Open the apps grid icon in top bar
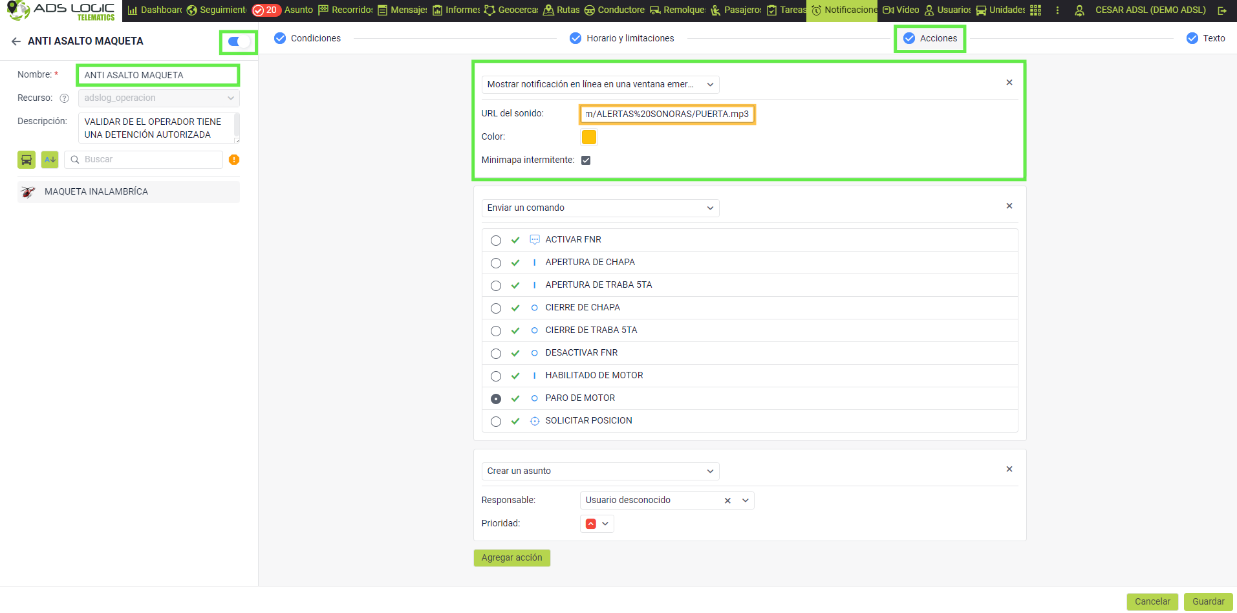Image resolution: width=1237 pixels, height=613 pixels. (1035, 10)
